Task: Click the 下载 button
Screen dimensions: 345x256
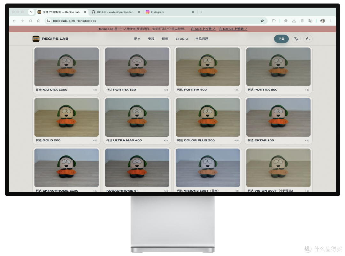Action: point(281,39)
